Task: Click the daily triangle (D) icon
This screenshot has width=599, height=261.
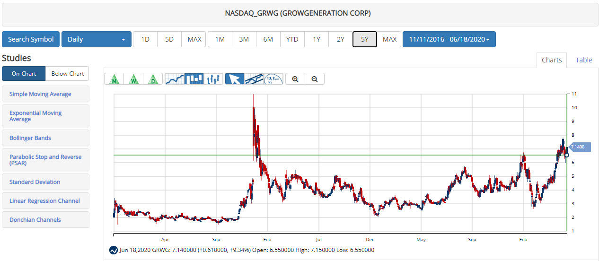Action: click(153, 79)
